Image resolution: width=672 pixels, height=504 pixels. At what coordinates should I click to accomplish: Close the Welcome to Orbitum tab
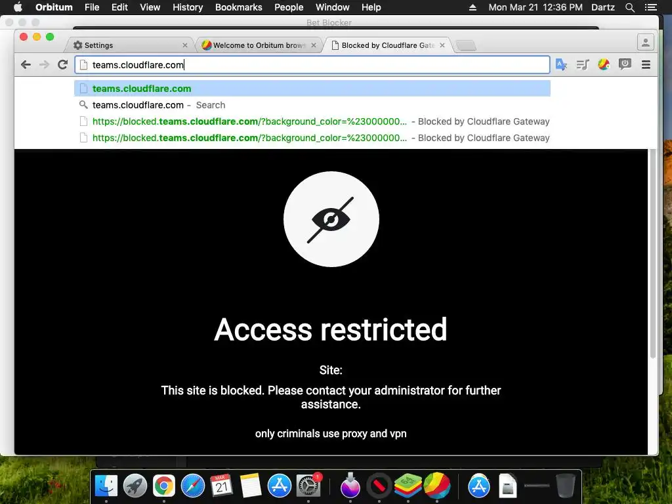pos(313,45)
